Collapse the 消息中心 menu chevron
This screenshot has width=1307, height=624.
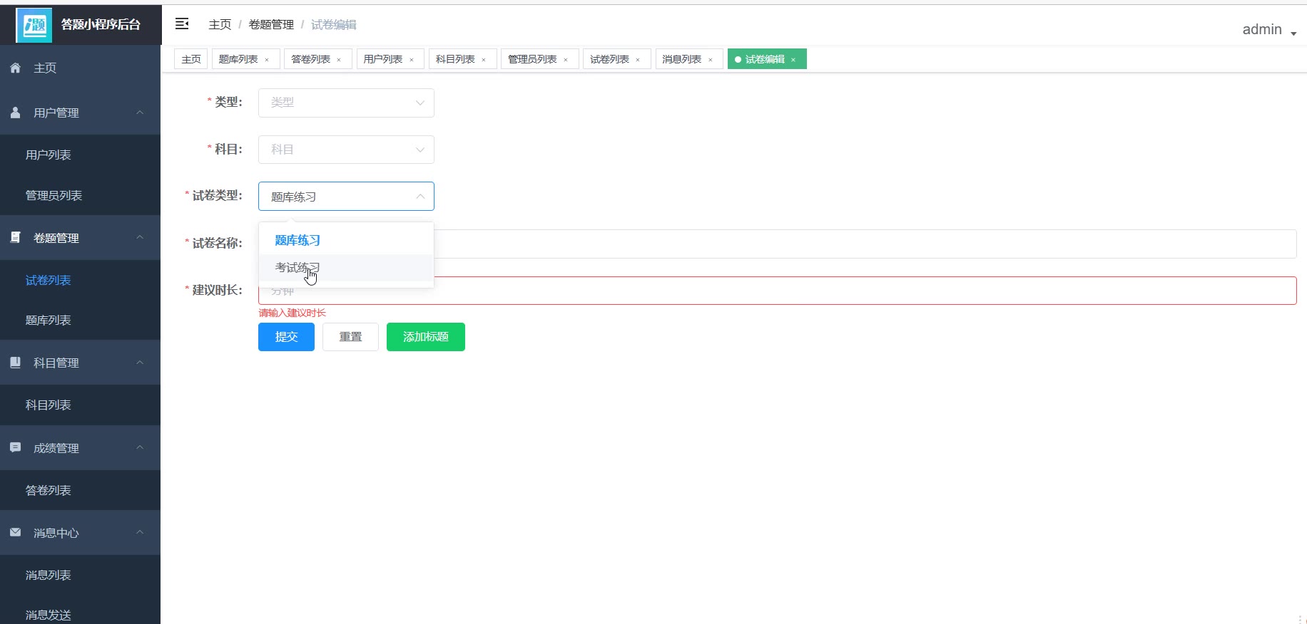(140, 532)
